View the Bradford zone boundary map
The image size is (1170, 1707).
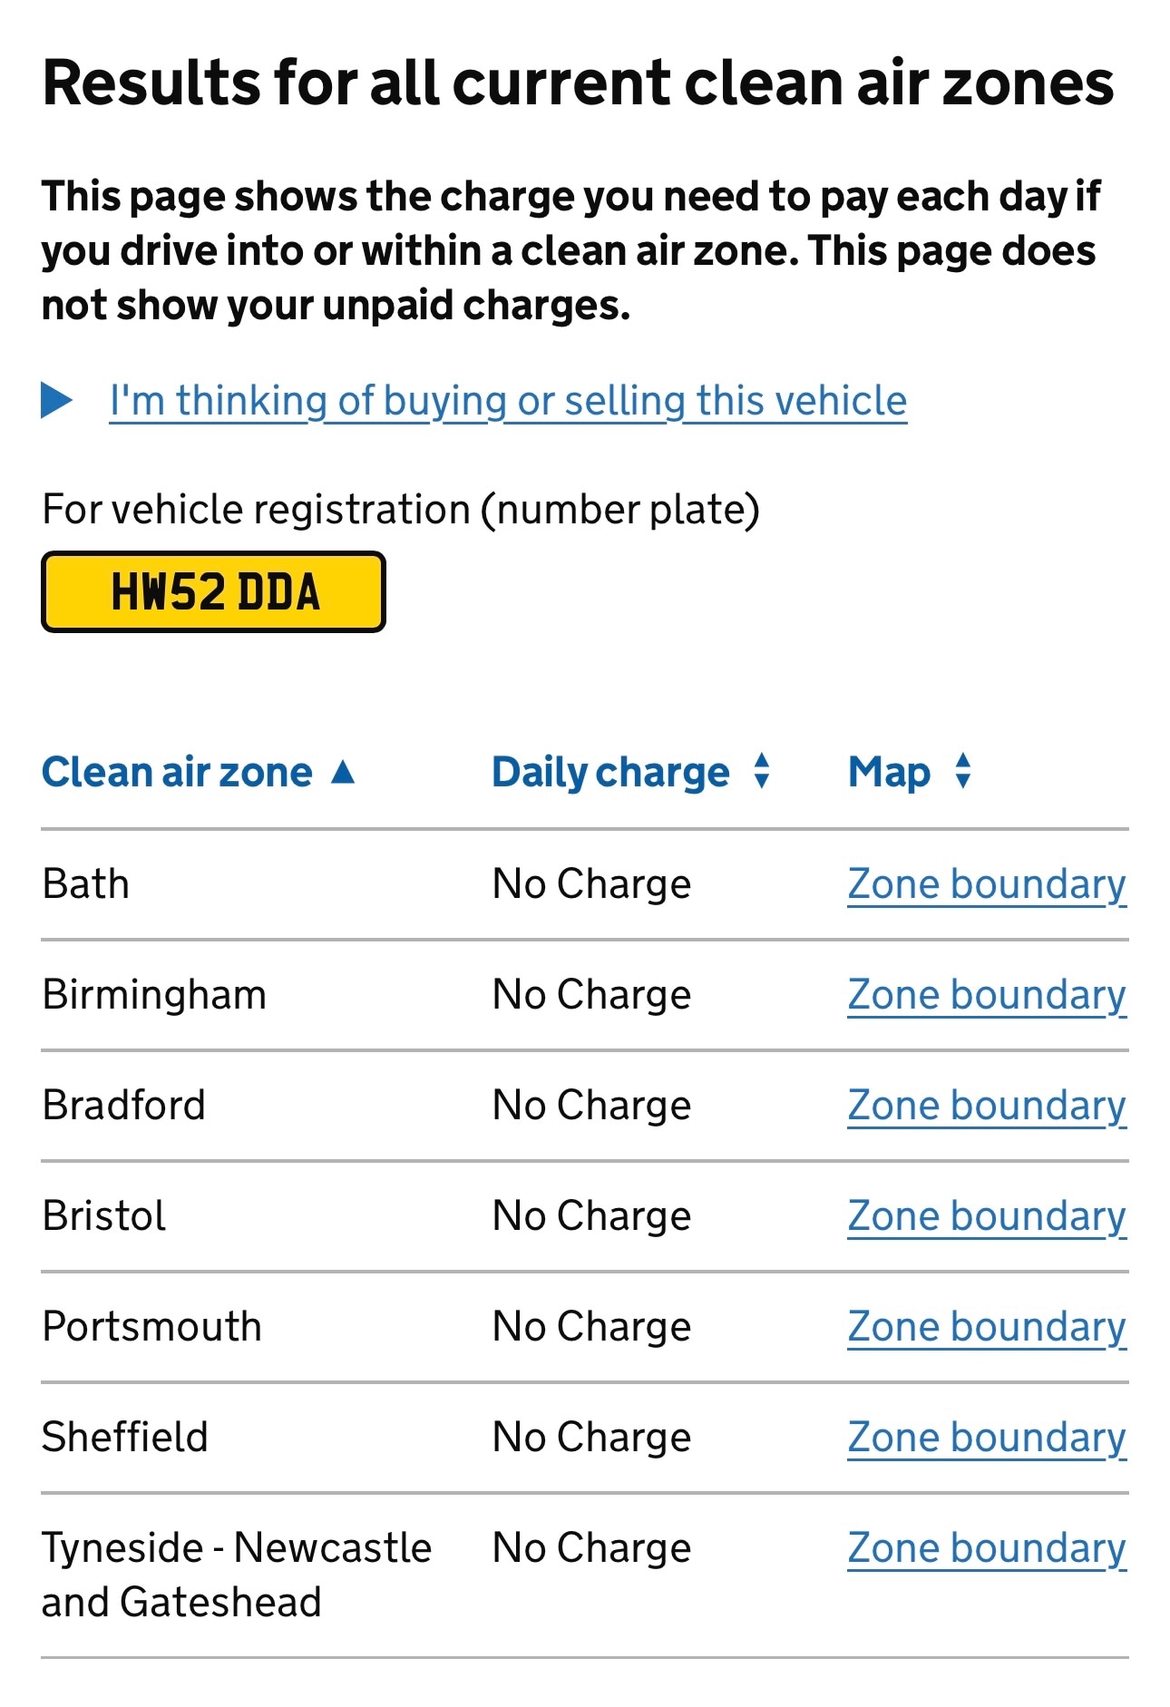(986, 1105)
